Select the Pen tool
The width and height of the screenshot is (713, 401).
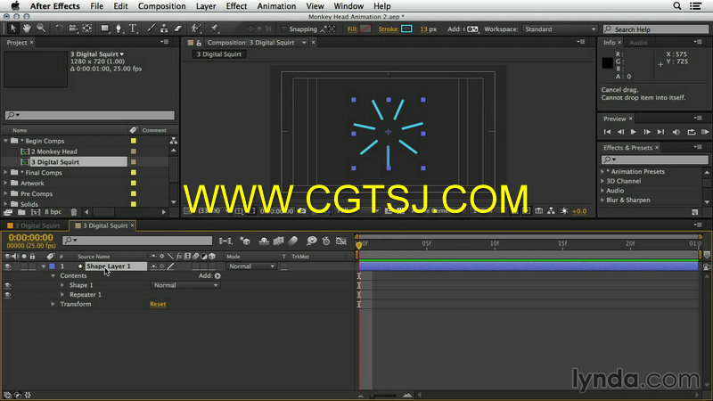[119, 29]
